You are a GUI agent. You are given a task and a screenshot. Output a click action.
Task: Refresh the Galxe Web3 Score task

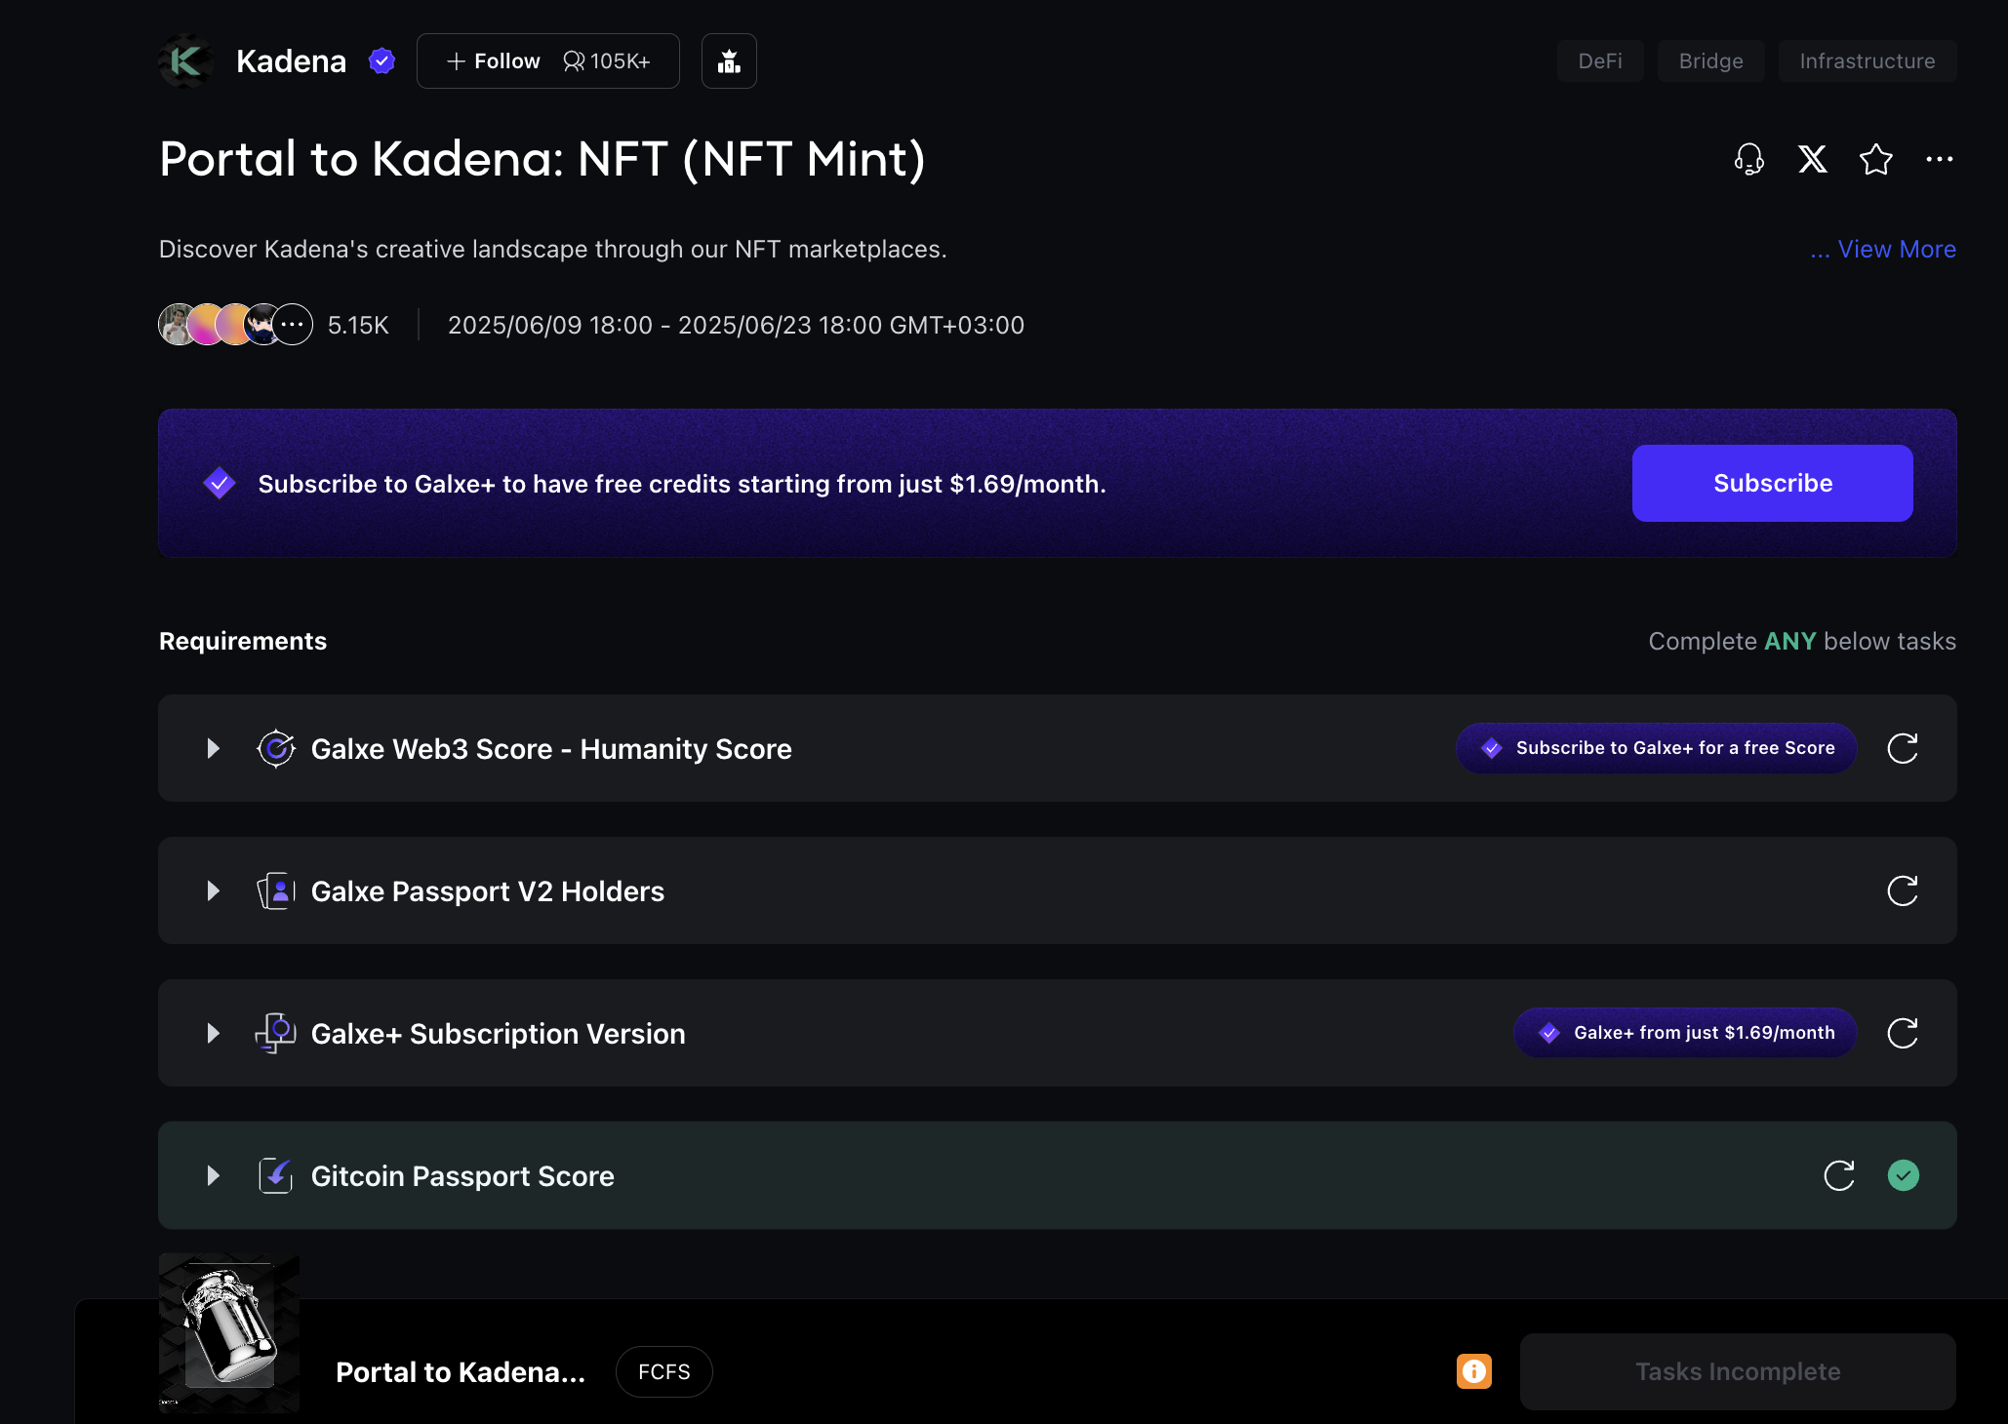(1903, 748)
